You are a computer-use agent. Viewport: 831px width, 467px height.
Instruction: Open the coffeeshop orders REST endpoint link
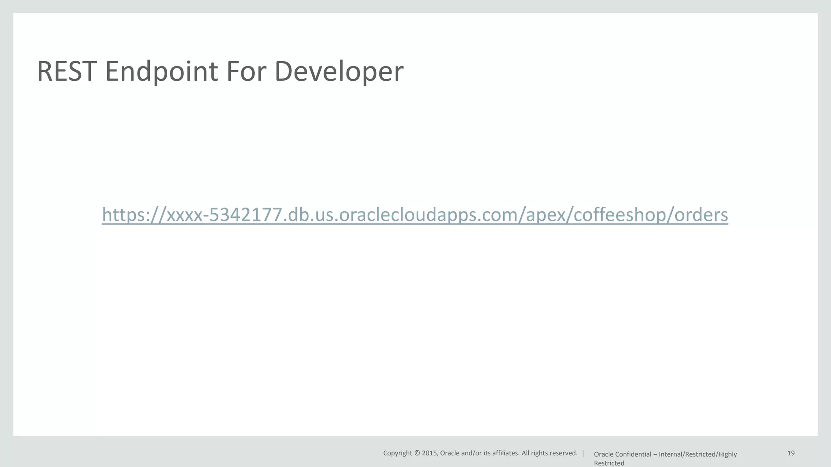415,215
